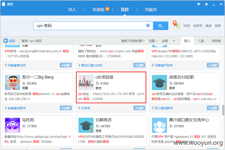Join cdc项目组 with +加群
225x150 pixels.
tap(139, 108)
